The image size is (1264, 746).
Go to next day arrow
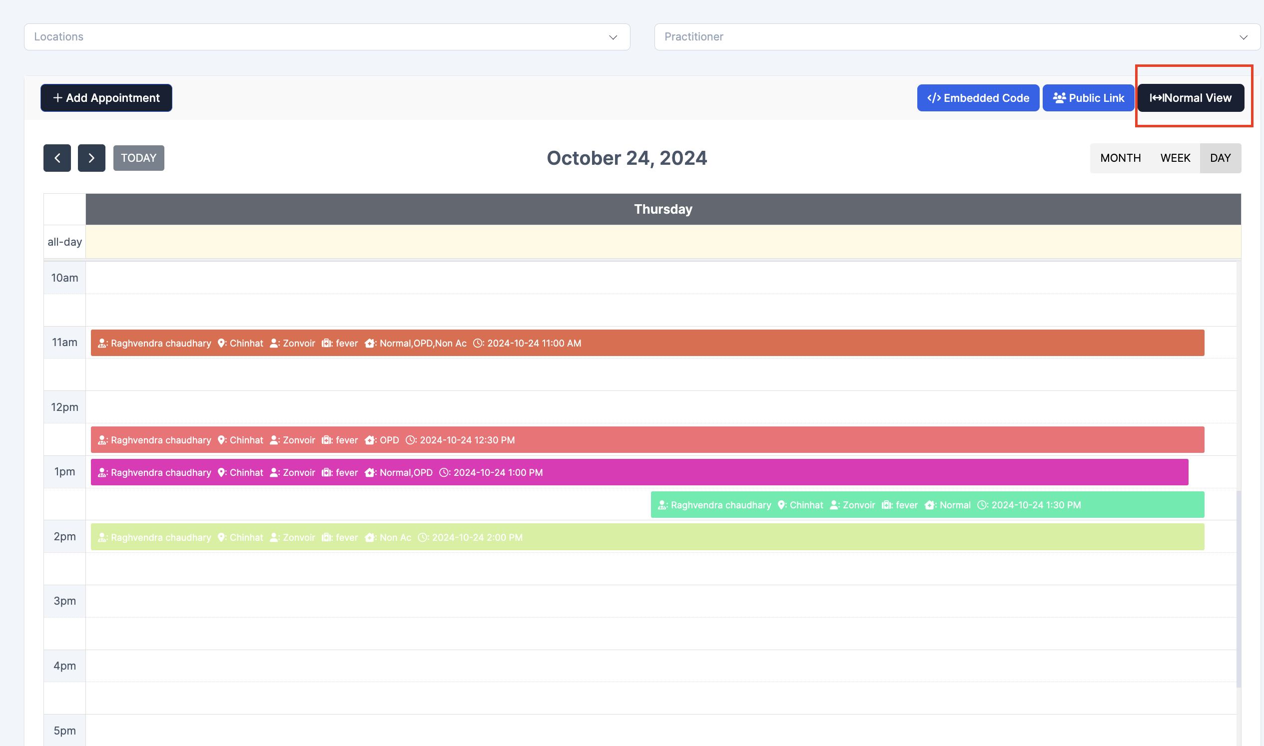[x=91, y=158]
